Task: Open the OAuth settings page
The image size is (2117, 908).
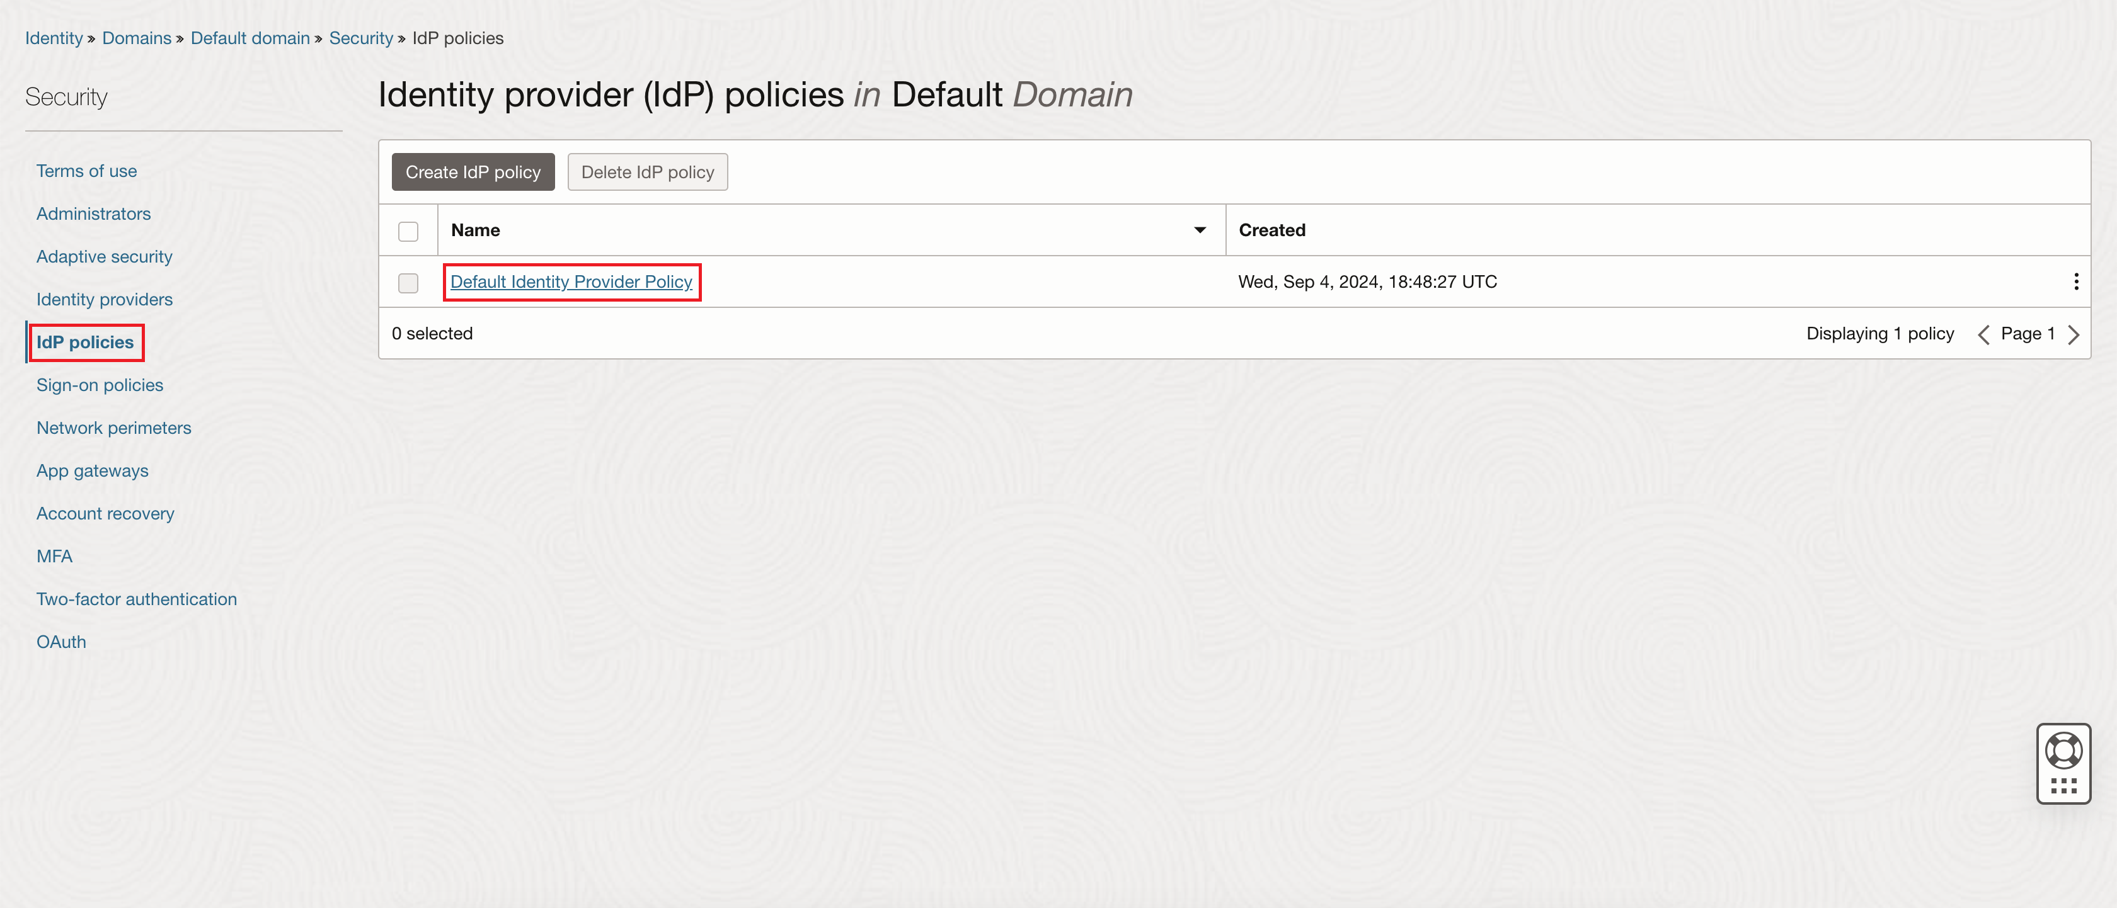Action: coord(61,641)
